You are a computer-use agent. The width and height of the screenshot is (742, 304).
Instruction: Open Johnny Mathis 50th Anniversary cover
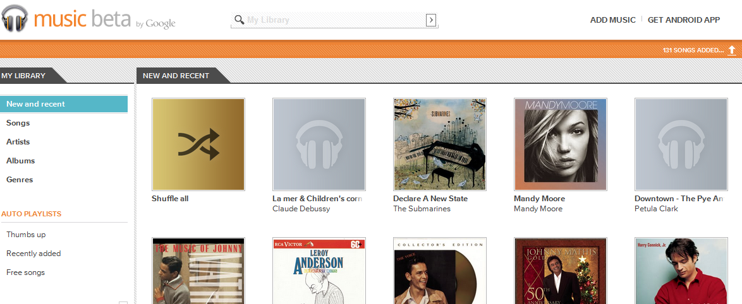pos(560,271)
